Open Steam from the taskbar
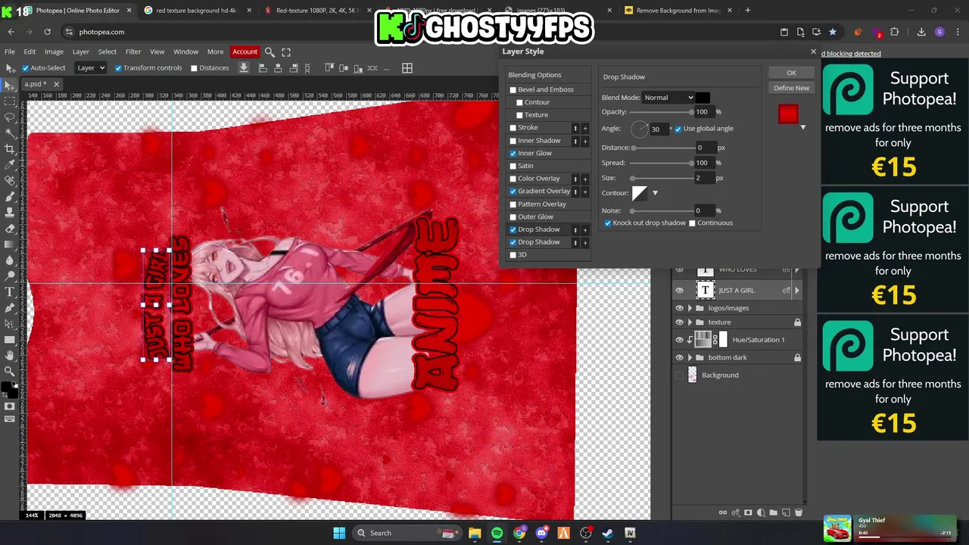The height and width of the screenshot is (545, 969). (x=608, y=533)
